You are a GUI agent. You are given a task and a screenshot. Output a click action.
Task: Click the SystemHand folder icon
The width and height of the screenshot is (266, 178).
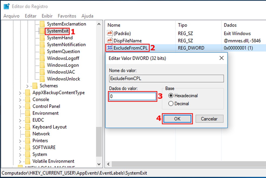click(42, 38)
